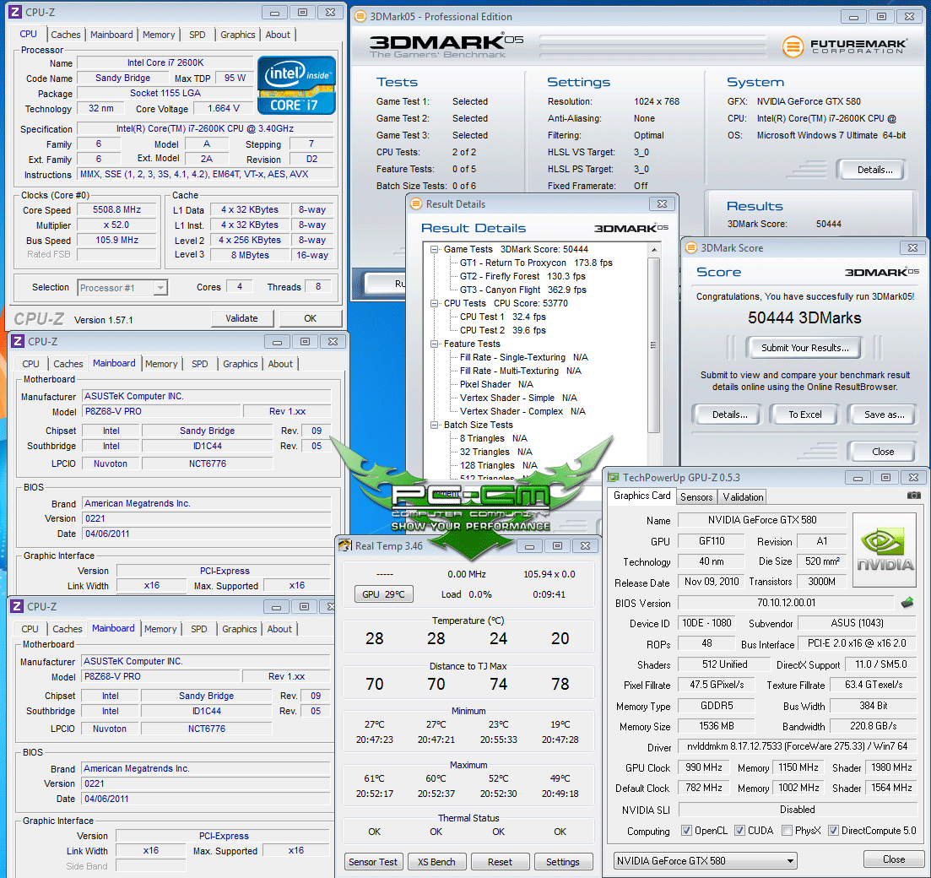The image size is (931, 878).
Task: Click the Close button in GPU-Z
Action: coord(894,859)
